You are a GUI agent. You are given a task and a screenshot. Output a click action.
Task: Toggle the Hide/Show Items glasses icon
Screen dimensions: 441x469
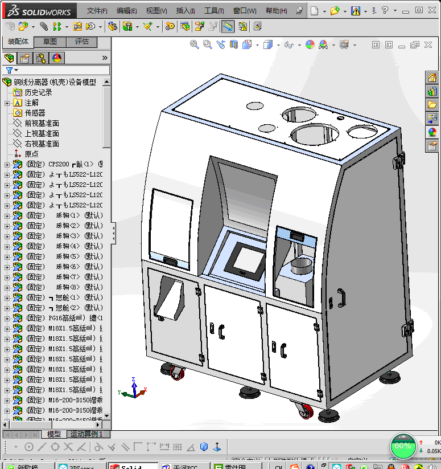pyautogui.click(x=288, y=44)
